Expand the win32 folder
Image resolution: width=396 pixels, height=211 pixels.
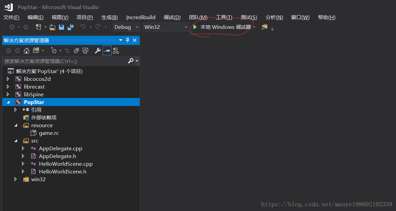(x=15, y=179)
